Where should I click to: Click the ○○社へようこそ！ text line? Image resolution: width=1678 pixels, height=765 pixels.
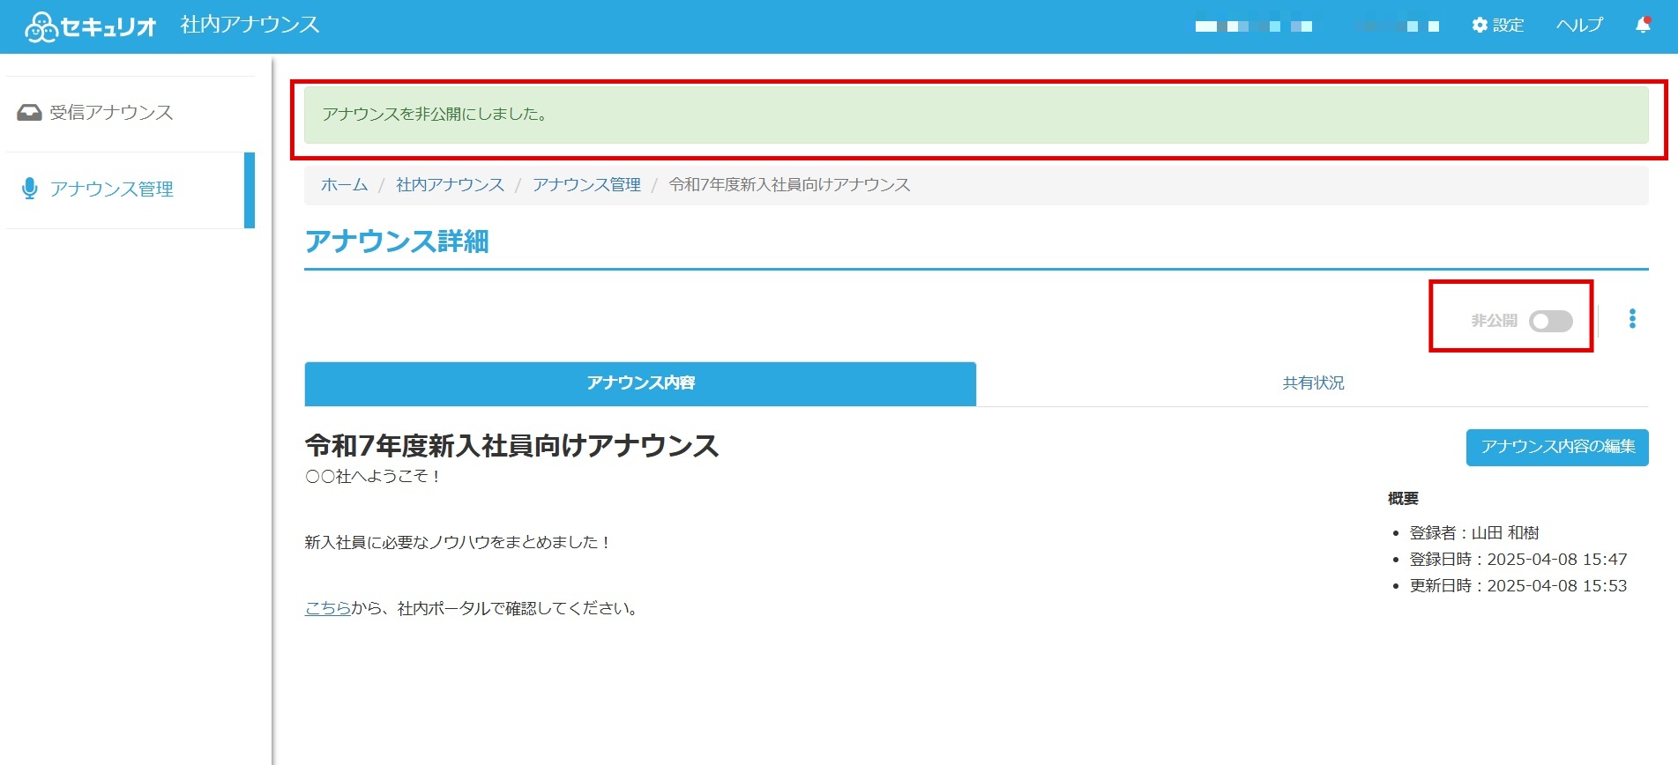374,477
